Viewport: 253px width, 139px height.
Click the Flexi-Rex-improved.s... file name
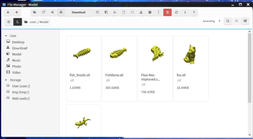point(151,77)
